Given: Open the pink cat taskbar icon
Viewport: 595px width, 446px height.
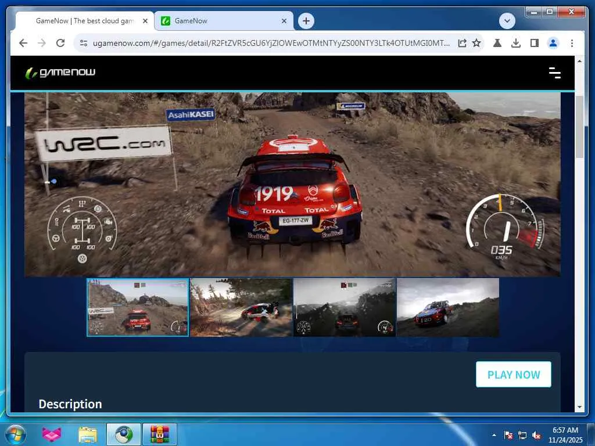Looking at the screenshot, I should [51, 434].
